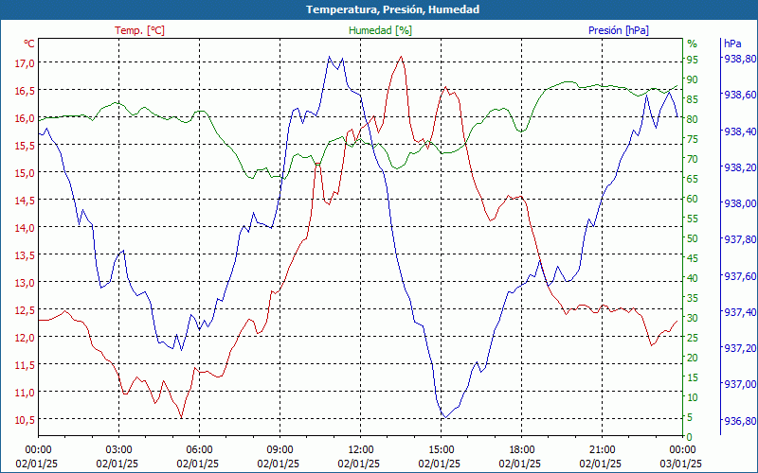Click the '10,5' temperature axis value
This screenshot has height=473, width=758.
click(x=23, y=420)
